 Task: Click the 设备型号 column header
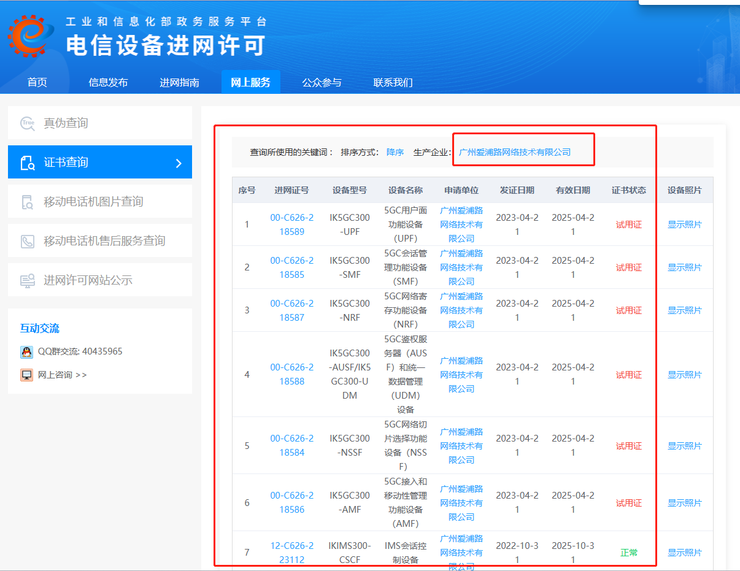pos(350,190)
